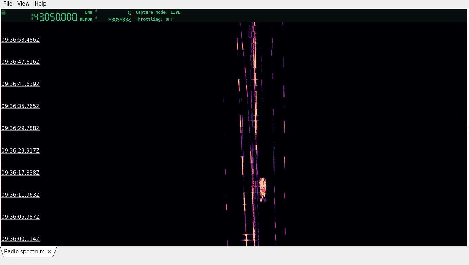This screenshot has width=469, height=265.
Task: Select the 09:36:53.486Z timestamp
Action: [x=21, y=40]
